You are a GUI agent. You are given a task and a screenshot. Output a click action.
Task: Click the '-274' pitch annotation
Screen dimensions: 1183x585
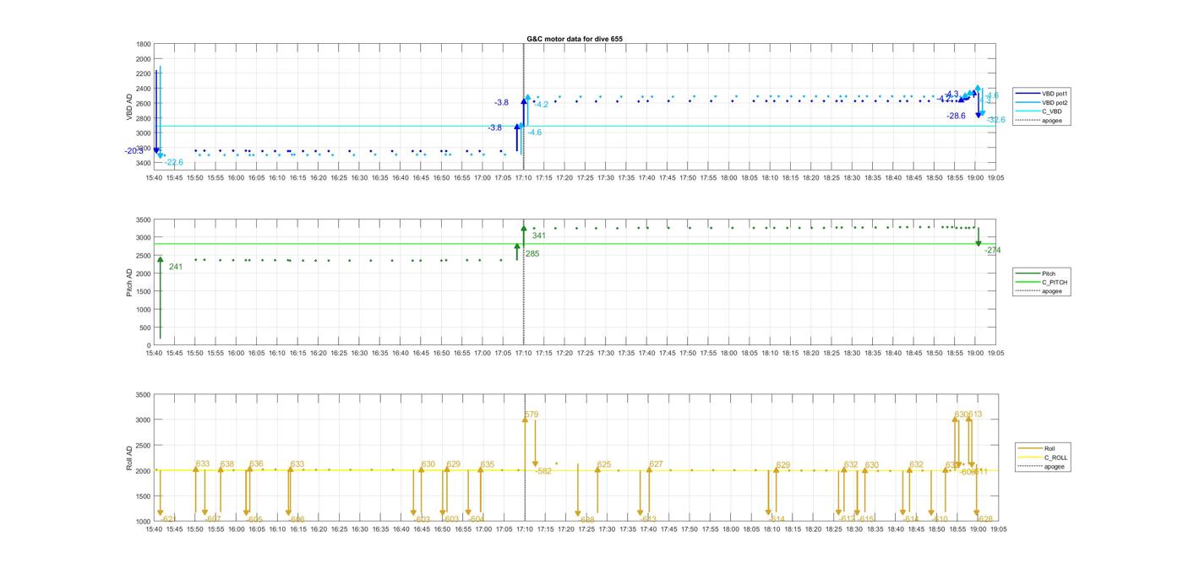click(x=993, y=251)
